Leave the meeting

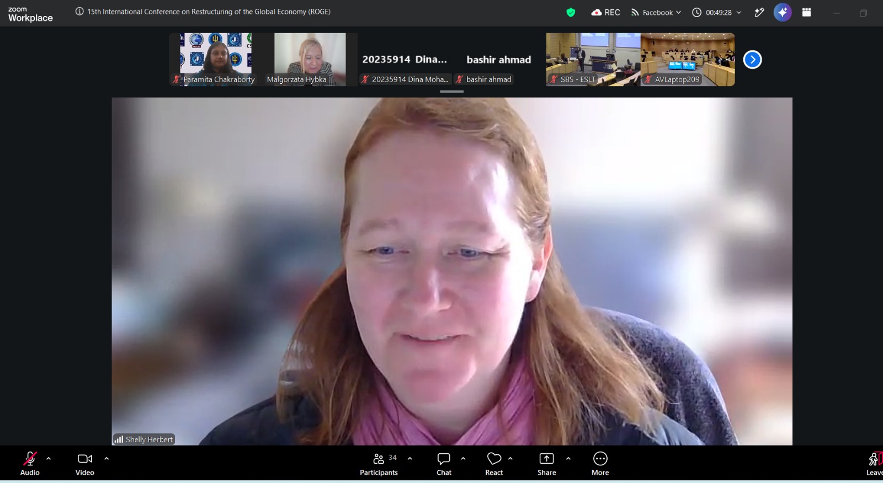point(874,464)
